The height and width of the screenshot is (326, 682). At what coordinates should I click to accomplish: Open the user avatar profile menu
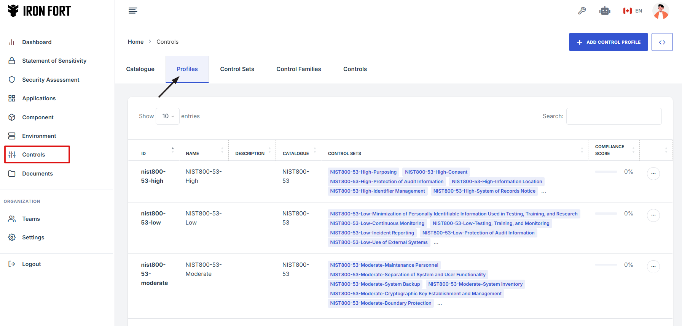pos(661,11)
